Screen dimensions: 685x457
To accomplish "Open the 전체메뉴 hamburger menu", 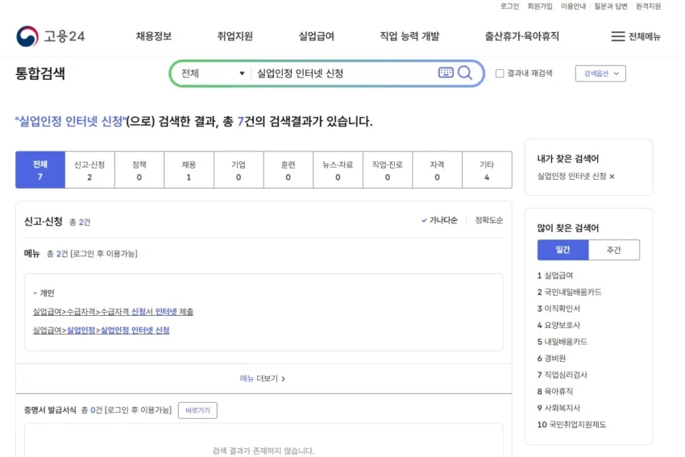I will pos(636,36).
